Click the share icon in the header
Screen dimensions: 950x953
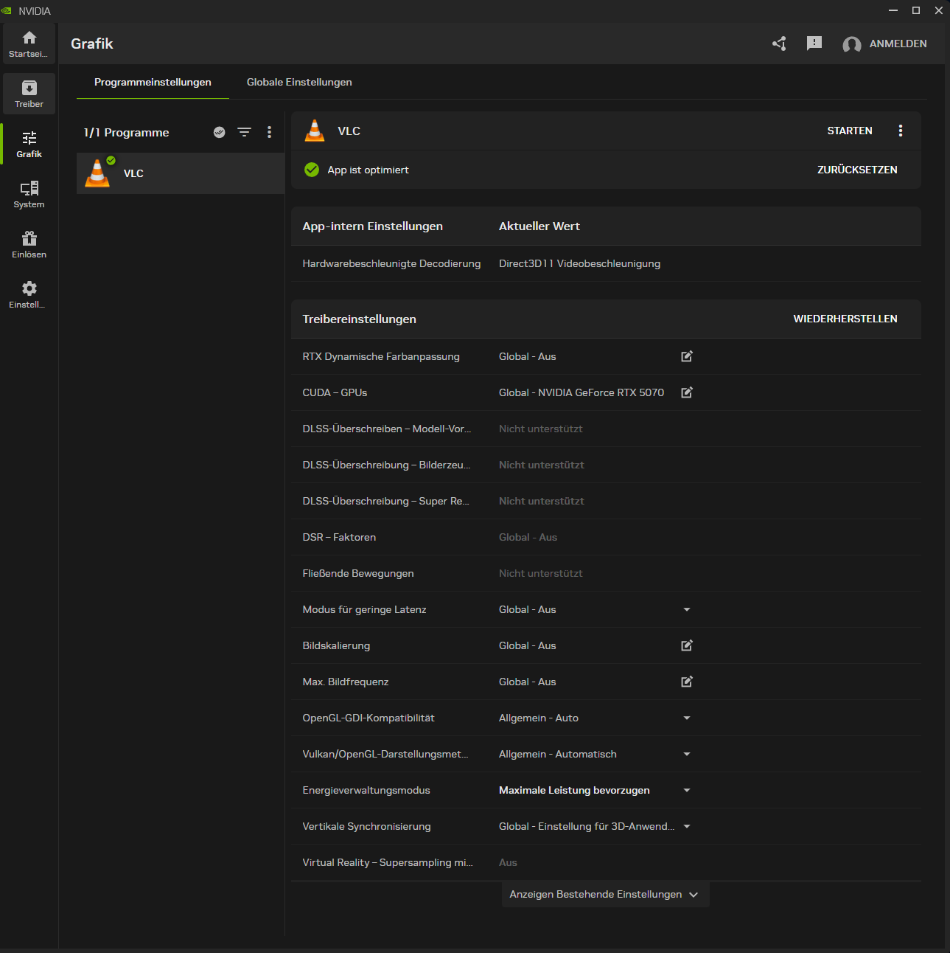pos(779,44)
